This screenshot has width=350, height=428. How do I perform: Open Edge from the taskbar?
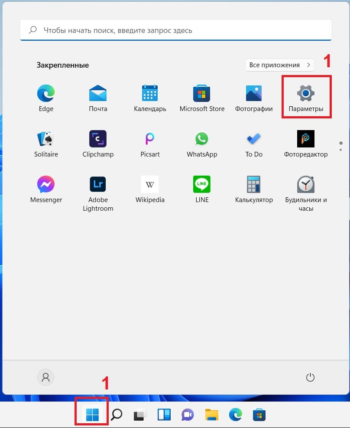coord(236,415)
